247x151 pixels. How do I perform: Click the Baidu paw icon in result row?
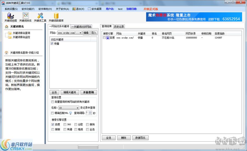(x=108, y=38)
